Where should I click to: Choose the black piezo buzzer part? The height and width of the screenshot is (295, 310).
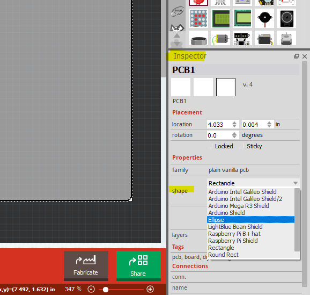point(264,18)
